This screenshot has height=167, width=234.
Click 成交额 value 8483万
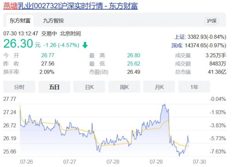(218, 63)
